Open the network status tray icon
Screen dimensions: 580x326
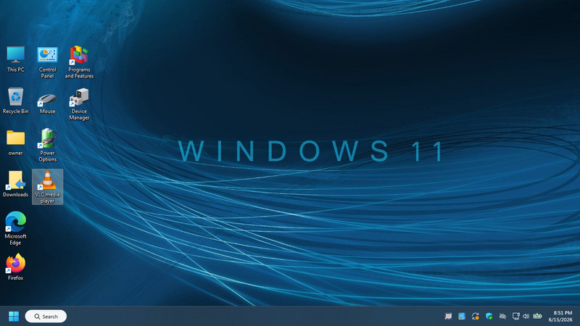tap(515, 317)
